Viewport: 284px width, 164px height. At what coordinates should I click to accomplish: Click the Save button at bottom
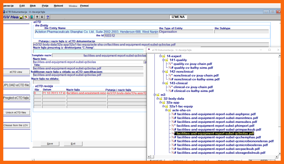[x=50, y=144]
